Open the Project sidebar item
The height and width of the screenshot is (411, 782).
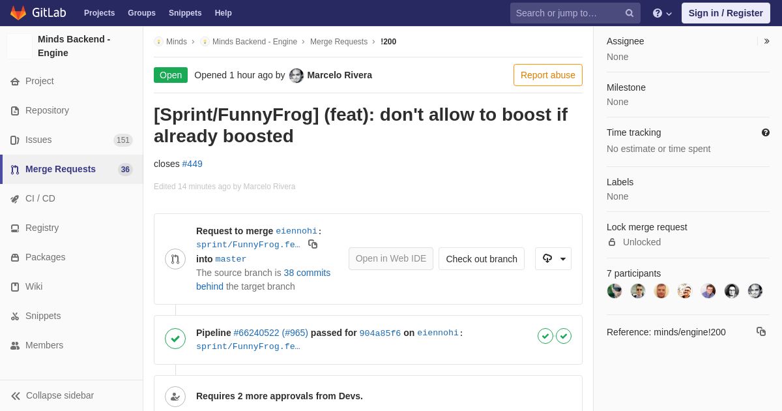click(x=72, y=81)
